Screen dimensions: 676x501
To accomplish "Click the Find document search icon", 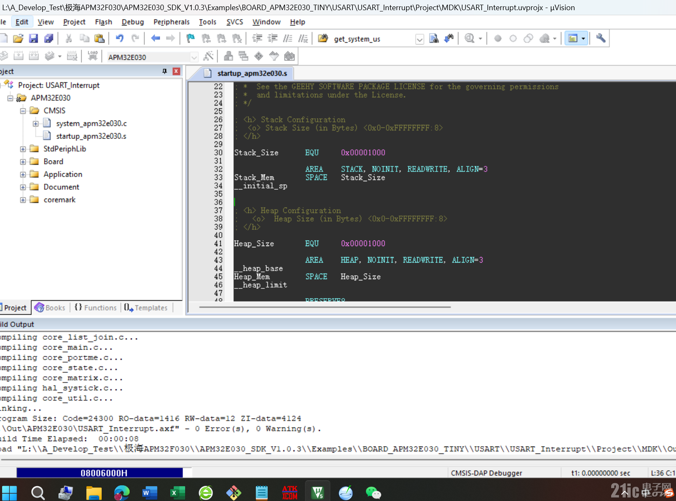I will (434, 39).
